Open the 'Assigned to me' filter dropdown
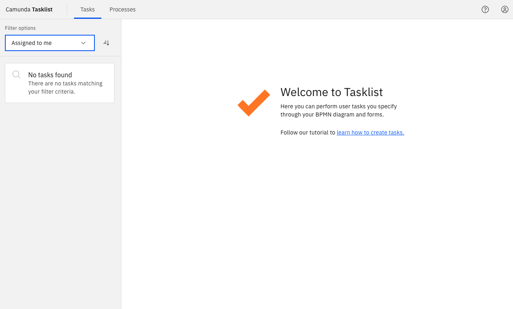This screenshot has width=513, height=309. click(49, 43)
